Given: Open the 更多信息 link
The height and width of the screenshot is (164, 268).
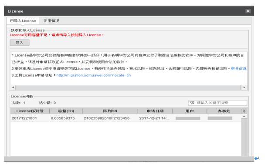Looking at the screenshot, I should pyautogui.click(x=239, y=69).
